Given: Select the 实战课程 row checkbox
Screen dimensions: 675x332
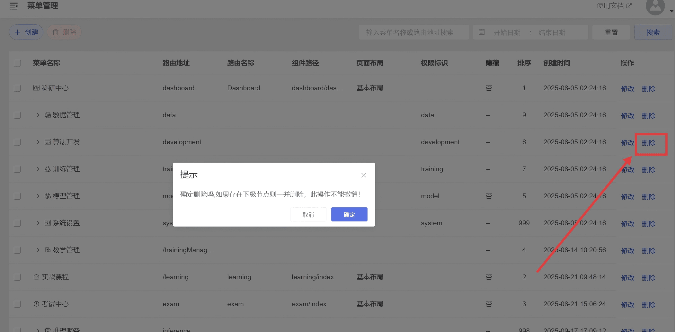Looking at the screenshot, I should 17,277.
